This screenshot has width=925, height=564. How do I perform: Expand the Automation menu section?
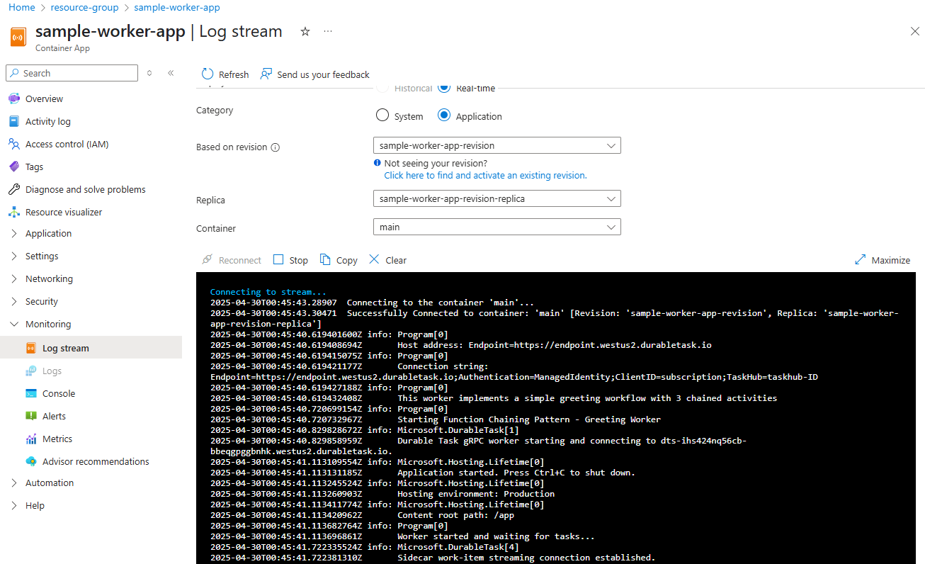50,483
